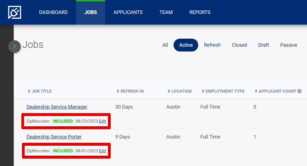Click Austin location for Service Porter
Viewport: 307px width, 166px height.
coord(173,137)
